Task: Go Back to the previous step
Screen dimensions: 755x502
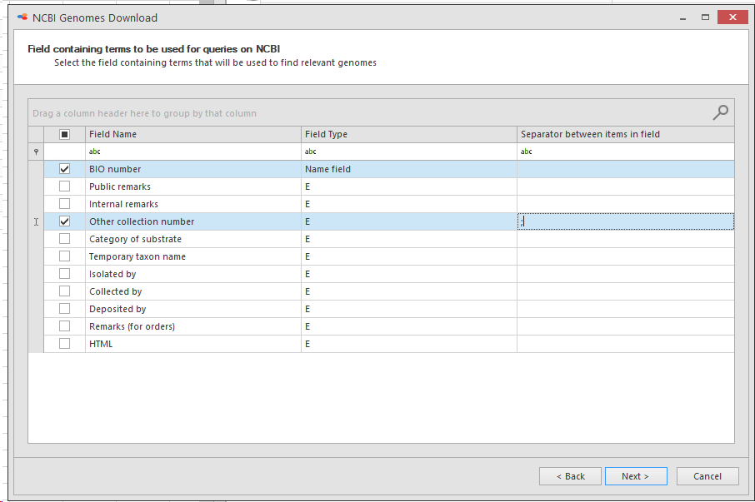Action: click(x=570, y=476)
